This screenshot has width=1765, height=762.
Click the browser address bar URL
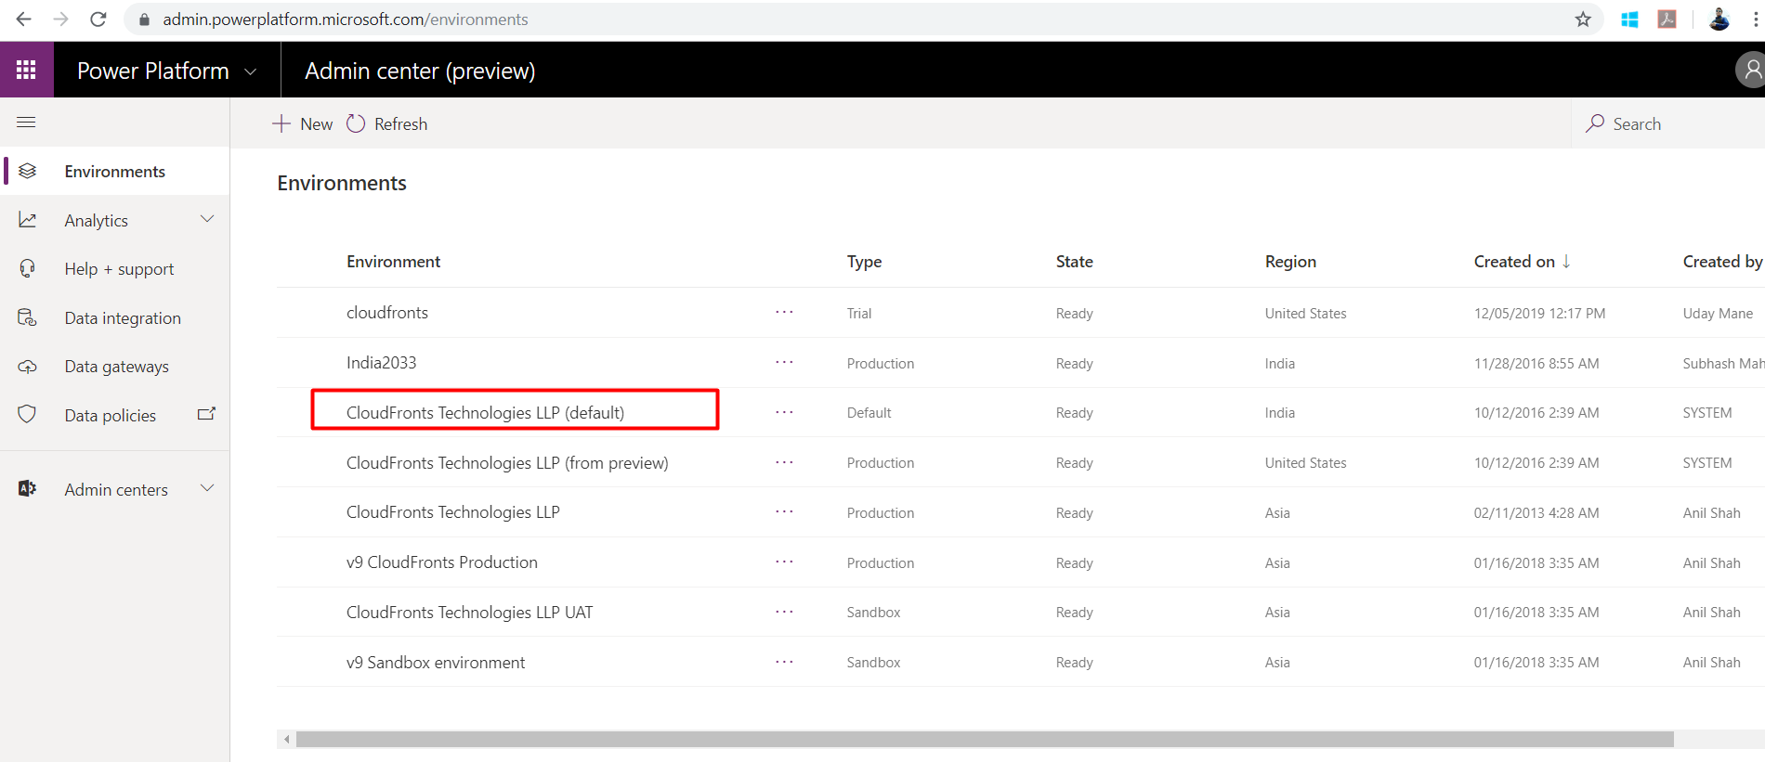346,19
